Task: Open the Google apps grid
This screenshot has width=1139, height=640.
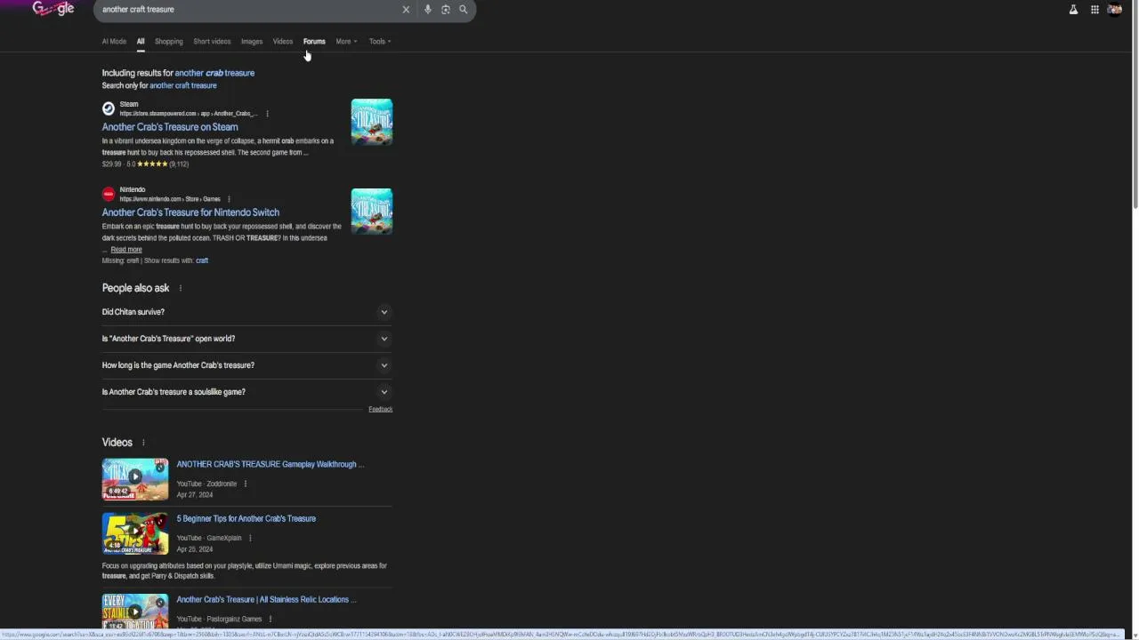Action: click(1095, 10)
